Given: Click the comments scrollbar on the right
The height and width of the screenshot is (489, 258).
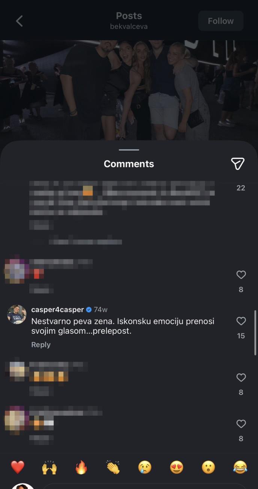Looking at the screenshot, I should (x=256, y=333).
